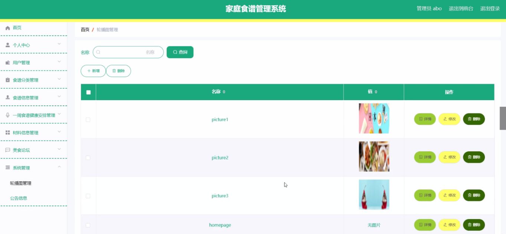The image size is (506, 234).
Task: Check the picture3 row checkbox
Action: [88, 196]
